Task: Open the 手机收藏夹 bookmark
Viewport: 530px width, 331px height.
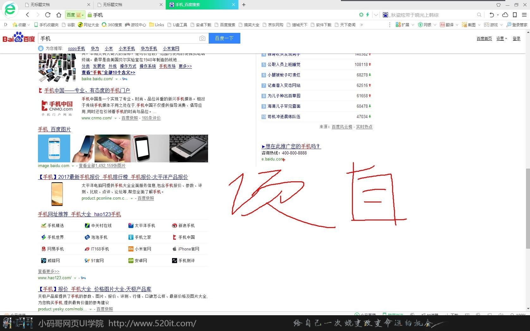Action: pyautogui.click(x=46, y=25)
